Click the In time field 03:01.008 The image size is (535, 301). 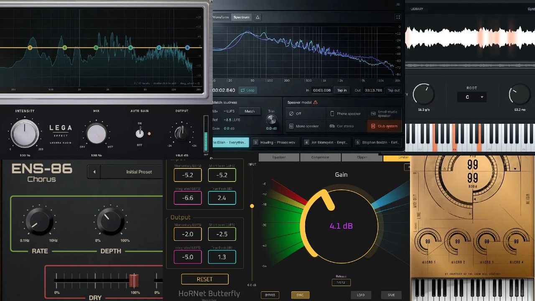click(321, 90)
